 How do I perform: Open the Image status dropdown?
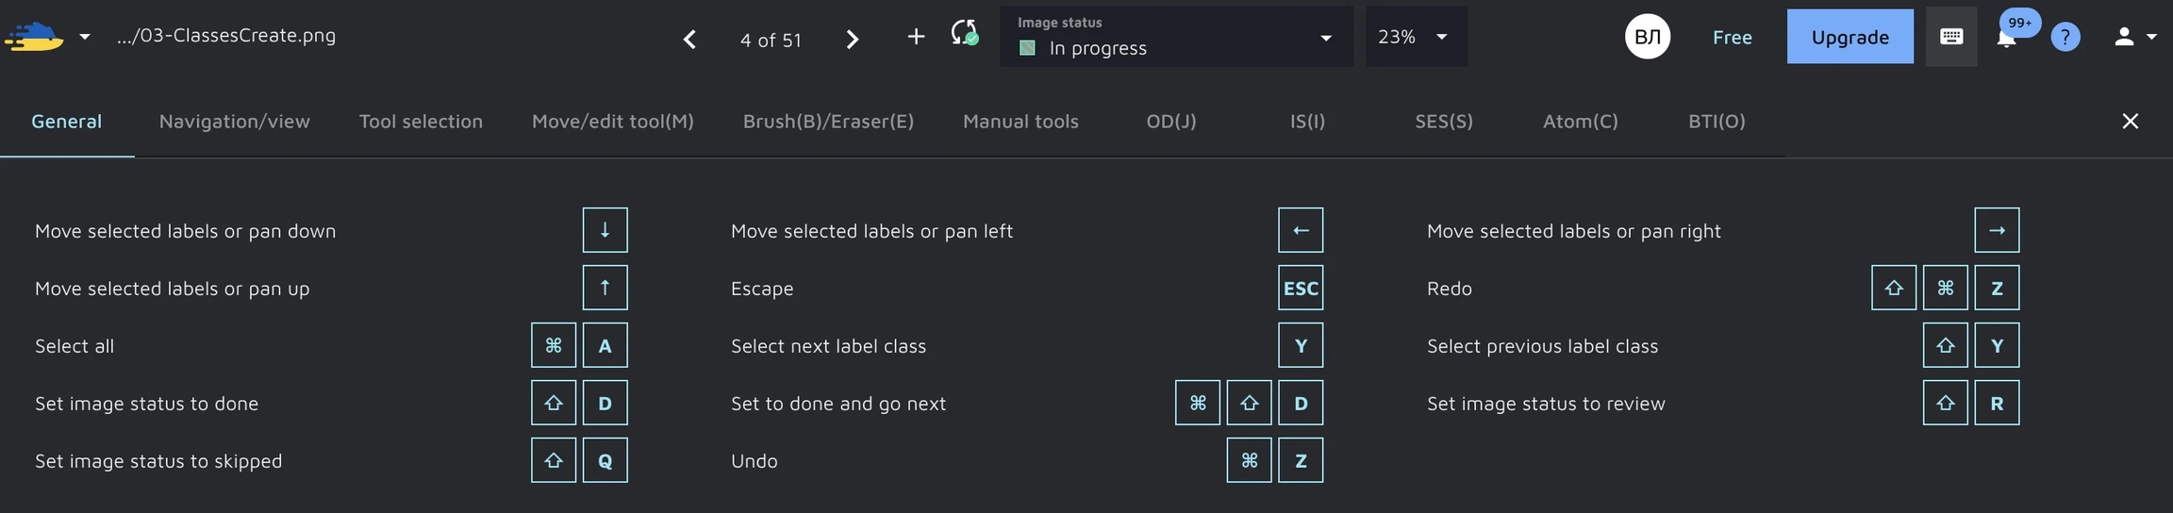1175,37
